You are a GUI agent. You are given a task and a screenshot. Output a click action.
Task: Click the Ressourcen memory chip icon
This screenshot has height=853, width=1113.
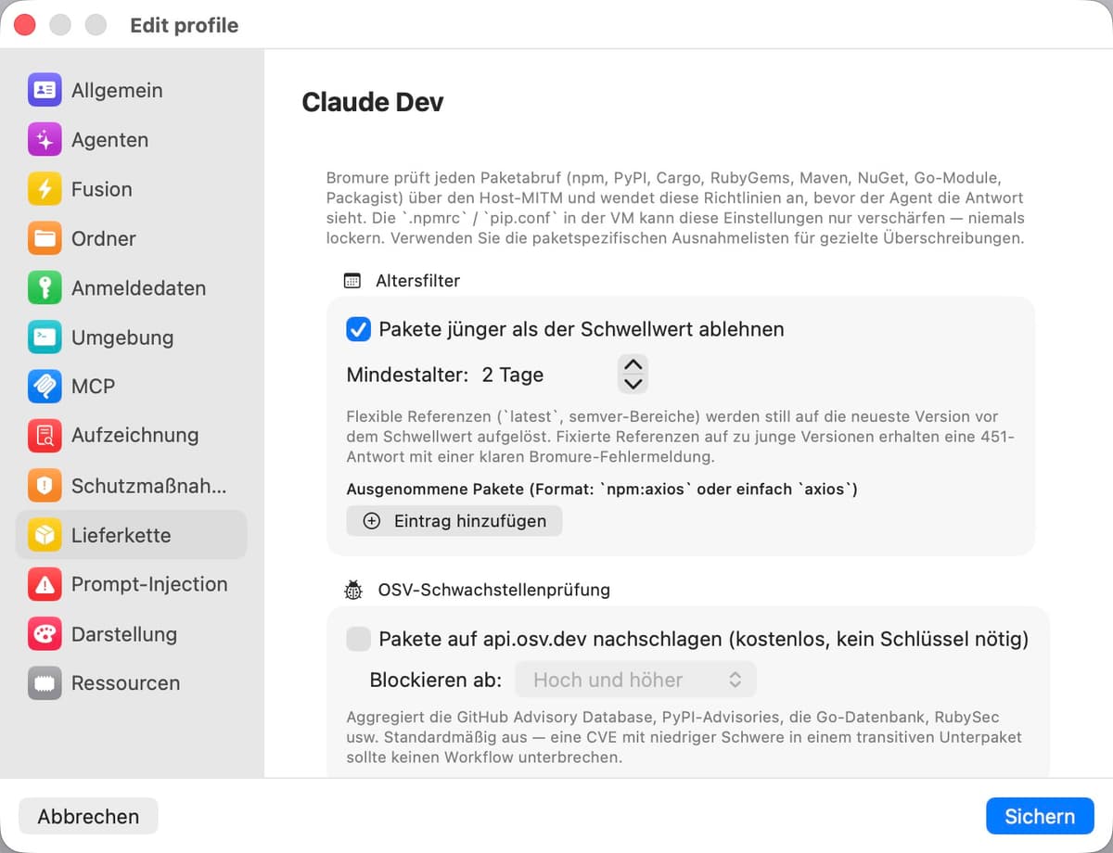[x=45, y=683]
